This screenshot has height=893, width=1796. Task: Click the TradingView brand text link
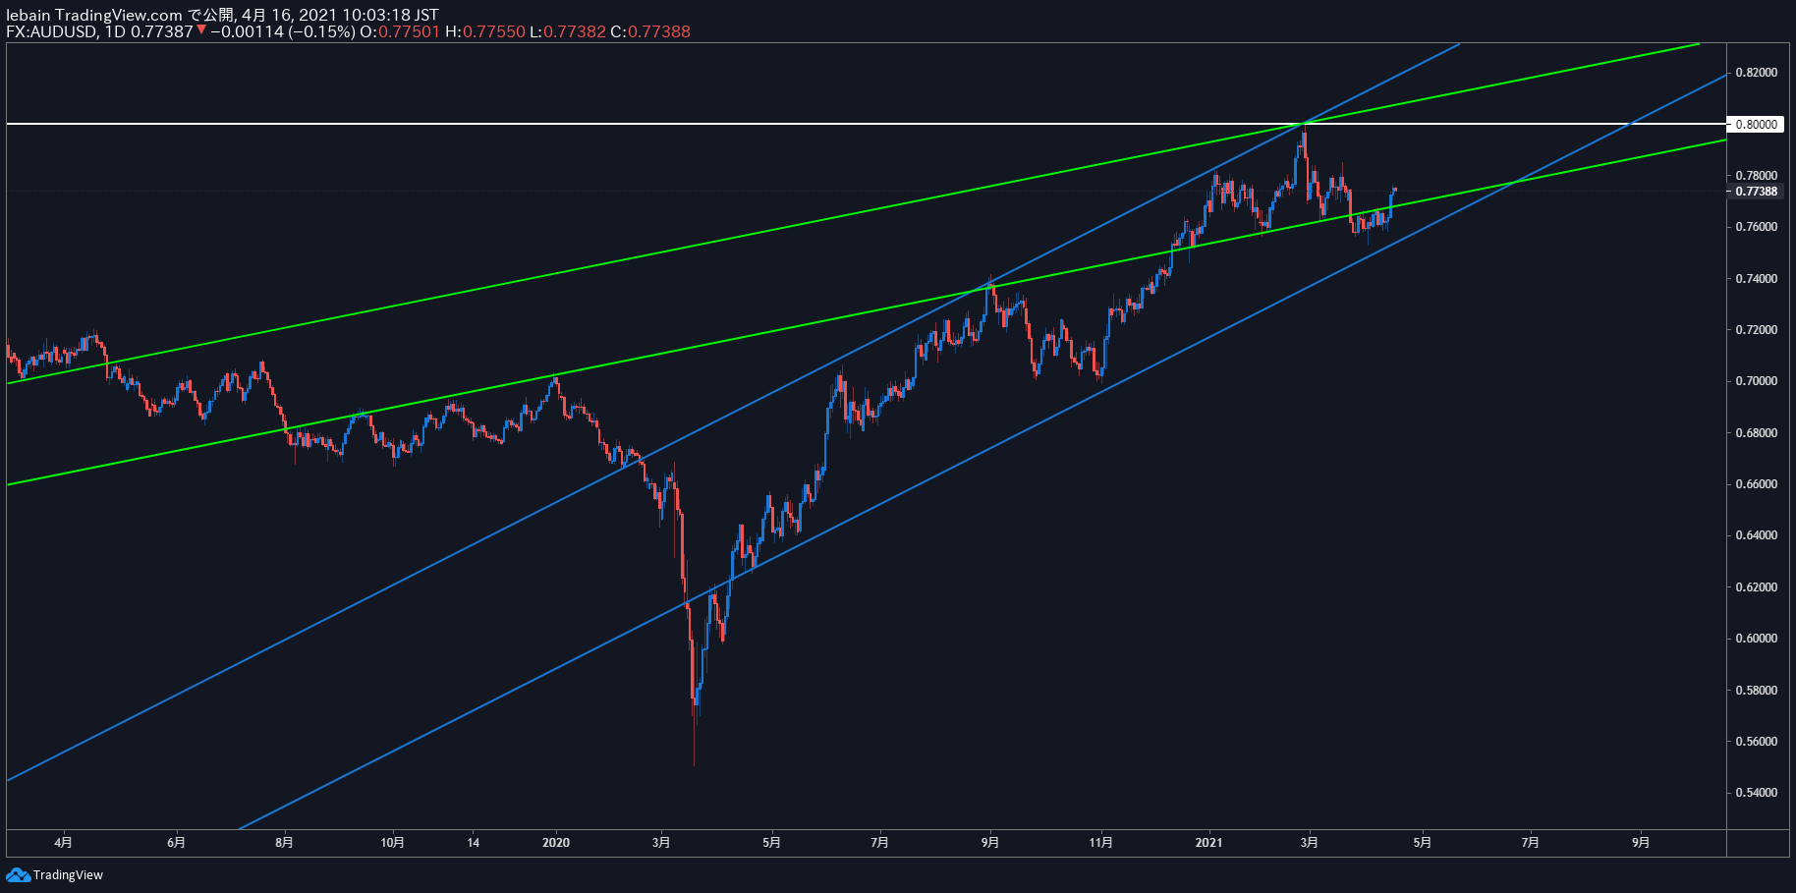(68, 875)
